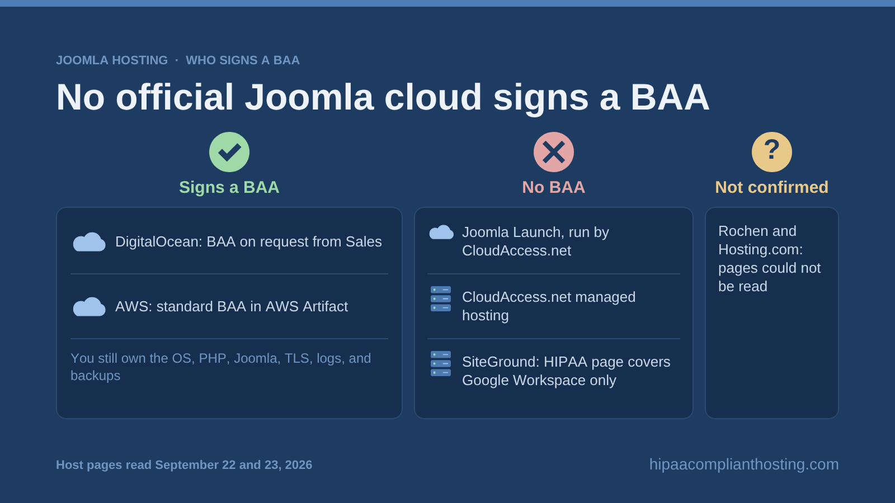
Task: Click the cloud icon beside Joomla Launch
Action: coord(441,232)
